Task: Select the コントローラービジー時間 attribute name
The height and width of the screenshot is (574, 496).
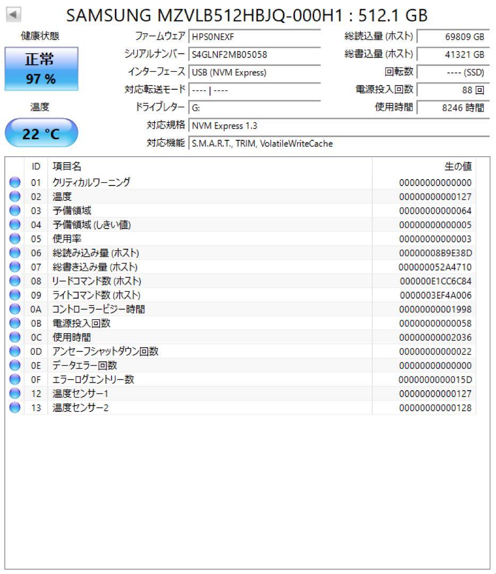Action: click(x=98, y=309)
